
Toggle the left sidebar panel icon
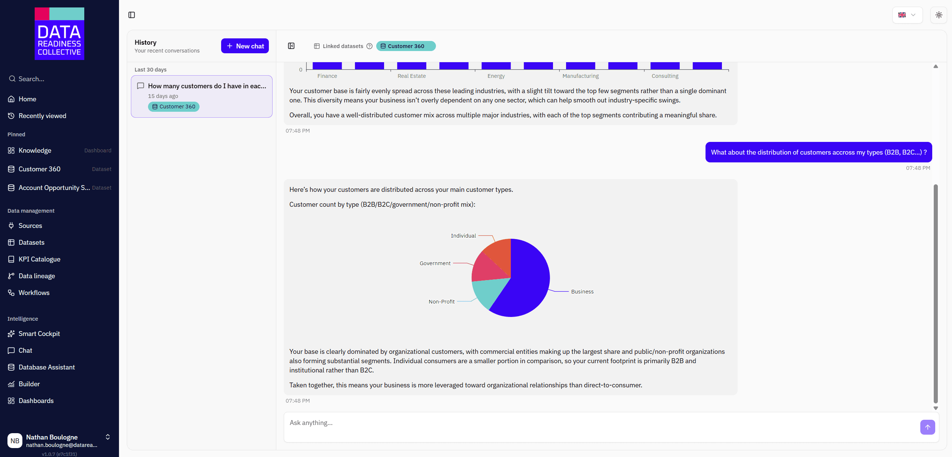[x=132, y=15]
